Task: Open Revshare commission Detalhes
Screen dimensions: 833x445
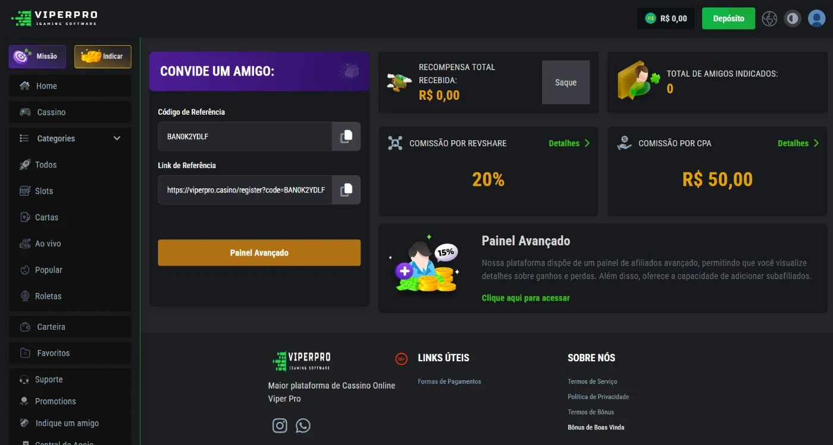Action: pos(569,143)
